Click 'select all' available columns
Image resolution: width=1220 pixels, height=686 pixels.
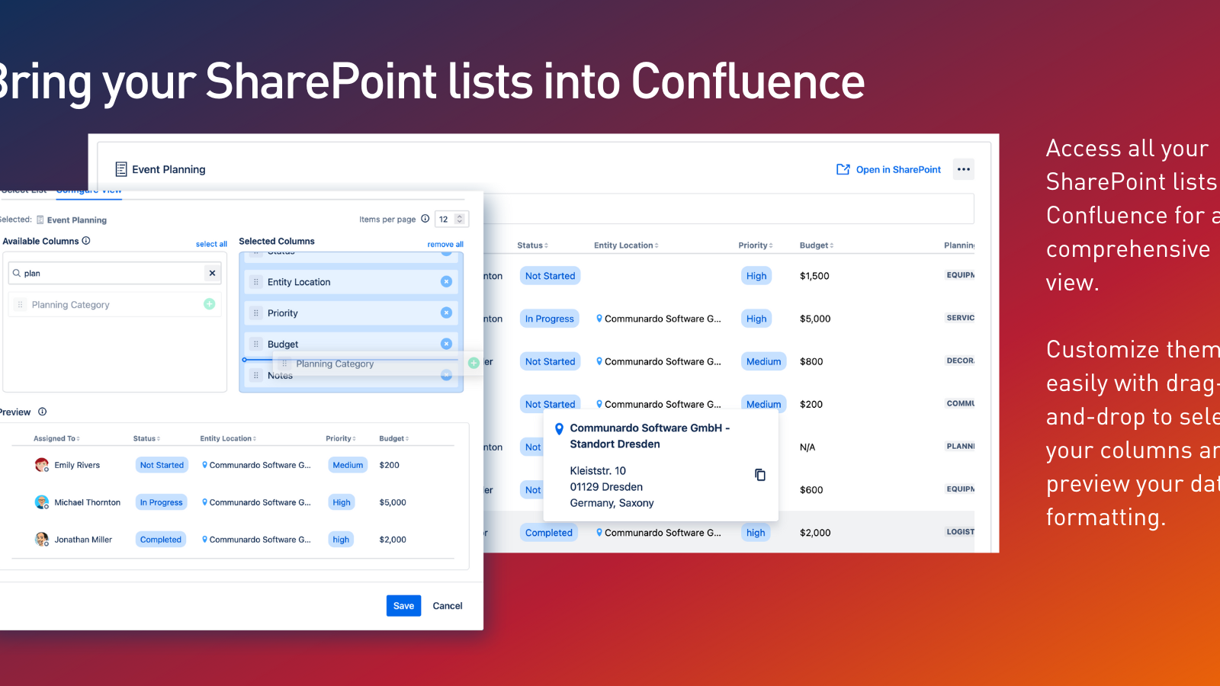211,244
